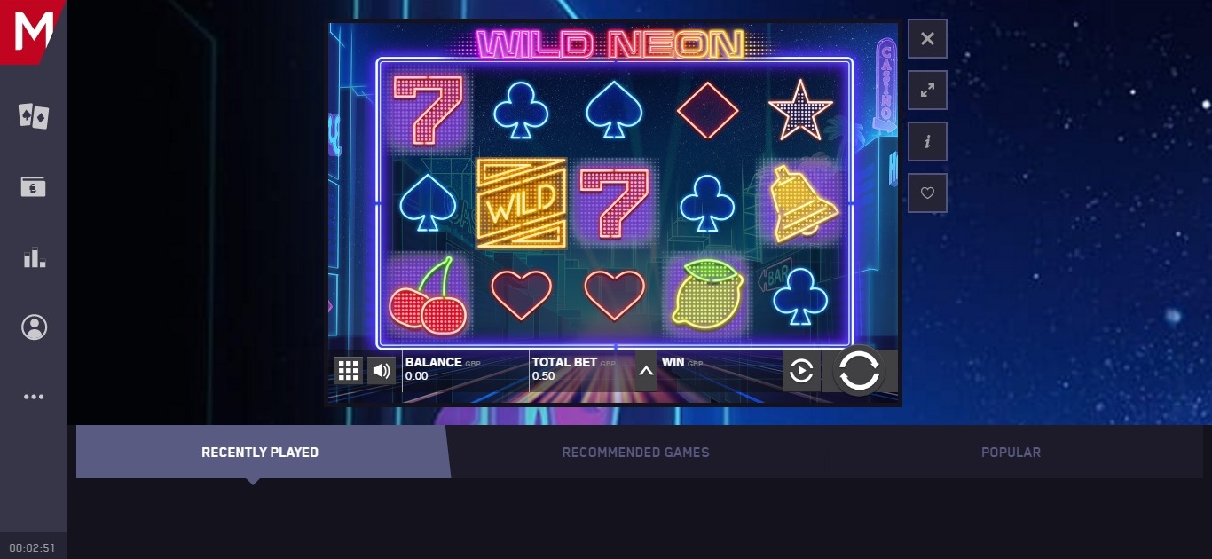This screenshot has height=559, width=1212.
Task: Open the wallet cashier icon in sidebar
Action: 34,186
